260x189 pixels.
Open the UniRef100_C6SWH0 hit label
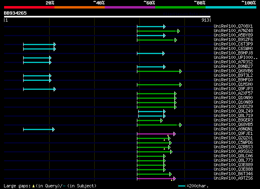(x=233, y=48)
